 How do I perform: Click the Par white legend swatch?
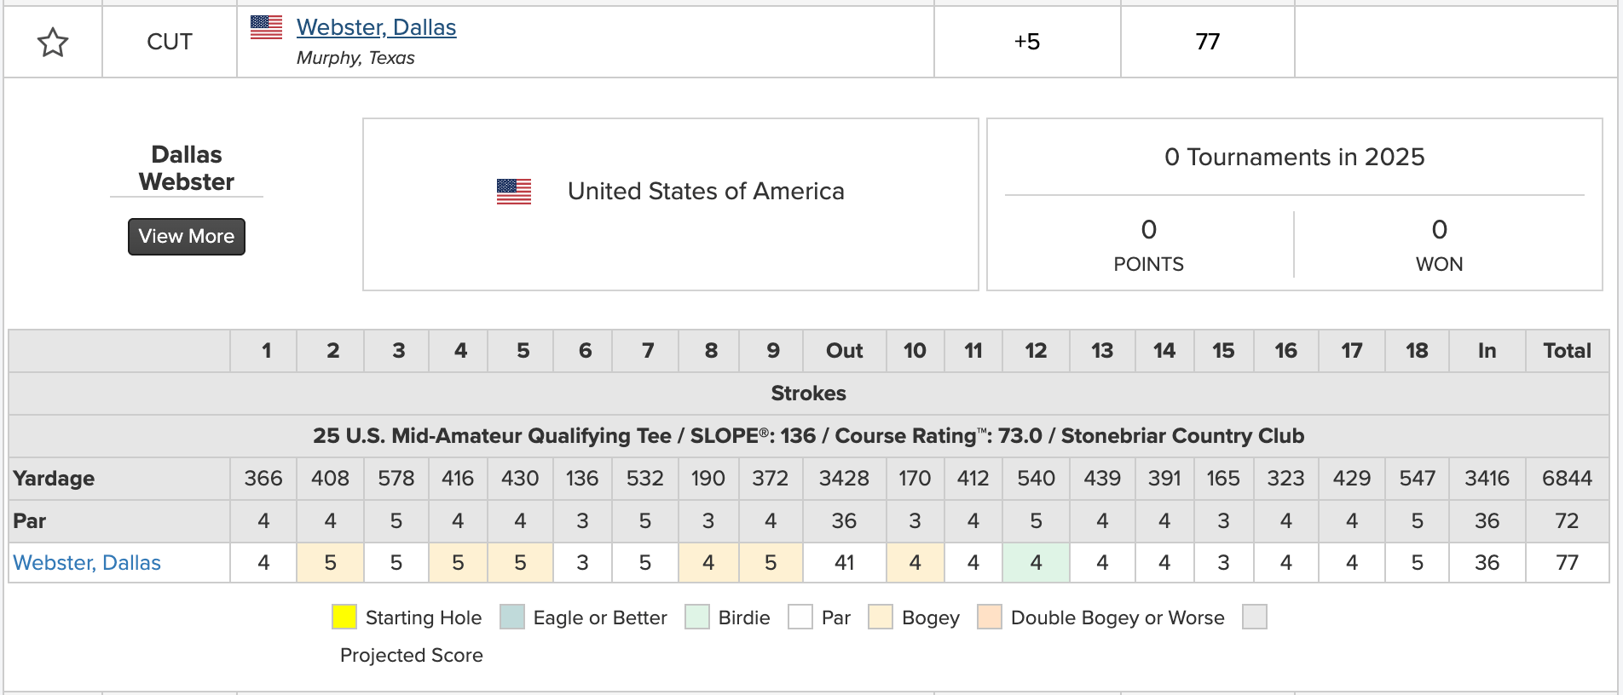(800, 617)
